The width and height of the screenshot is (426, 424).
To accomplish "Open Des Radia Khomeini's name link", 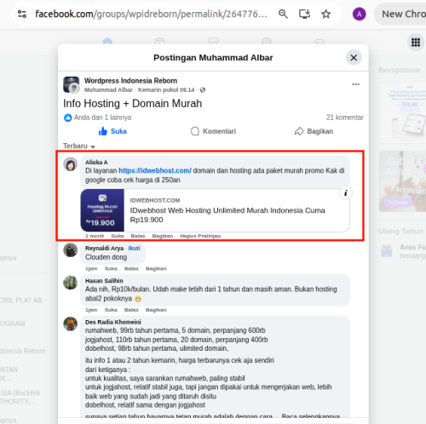I will tap(113, 322).
